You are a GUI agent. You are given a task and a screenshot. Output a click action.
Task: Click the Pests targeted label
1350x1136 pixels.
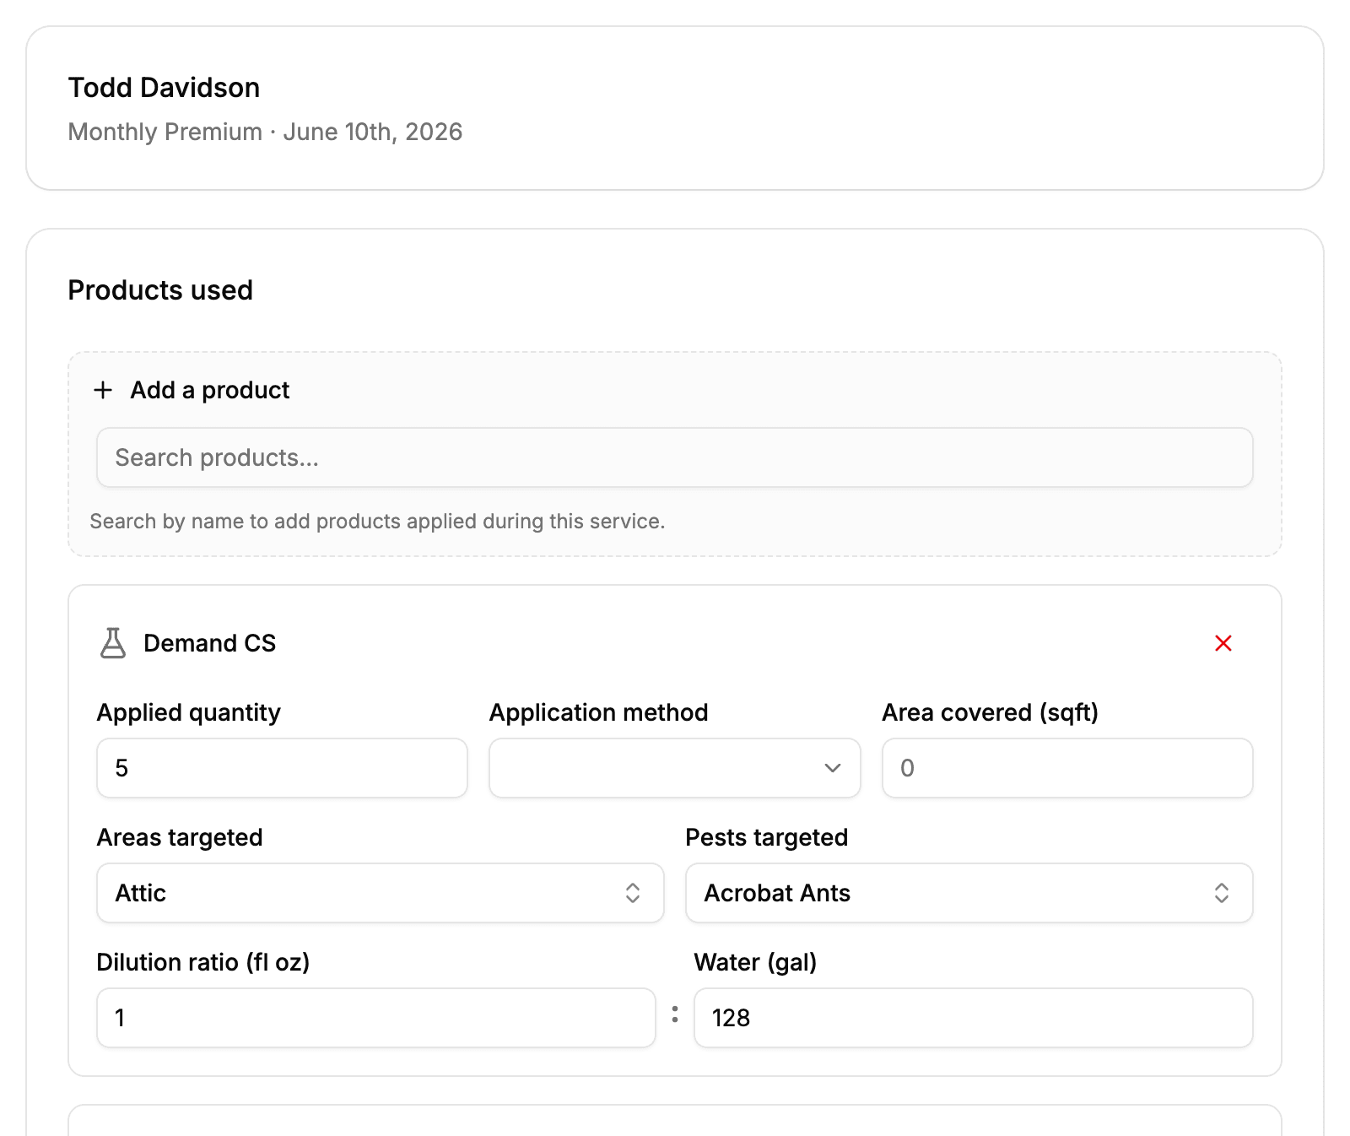(x=767, y=837)
